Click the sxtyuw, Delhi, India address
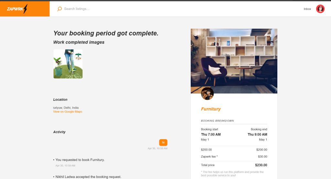331x179 pixels. 66,108
